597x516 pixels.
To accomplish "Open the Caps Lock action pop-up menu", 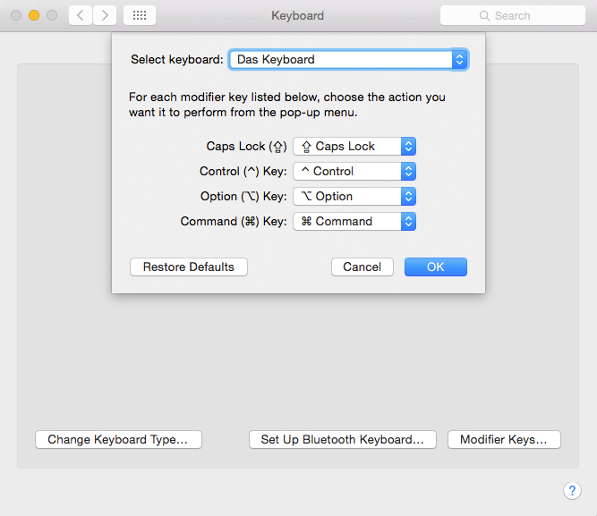I will [354, 146].
